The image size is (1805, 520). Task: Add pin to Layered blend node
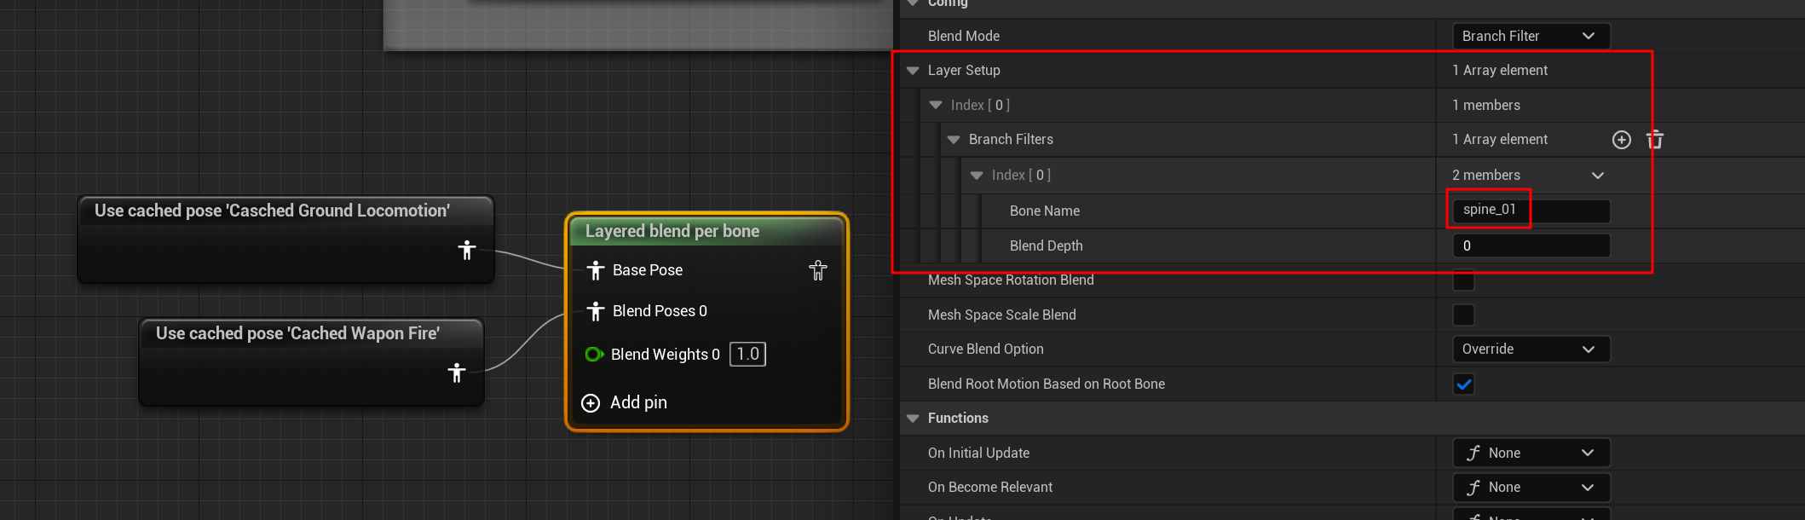[625, 402]
